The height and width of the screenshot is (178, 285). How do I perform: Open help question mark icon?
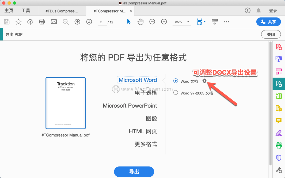(x=248, y=10)
